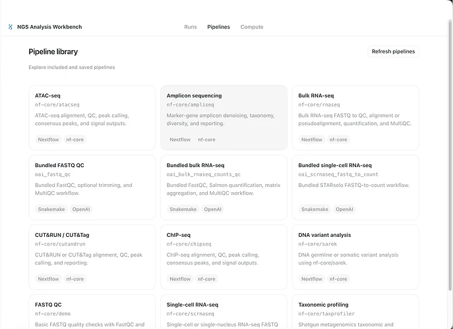Click the Nextflow tag on Amplicon sequencing card
This screenshot has width=453, height=329.
180,139
